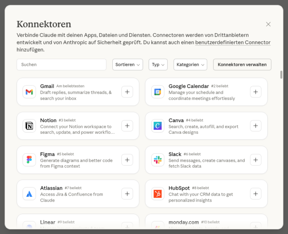Click the Slack card title
The width and height of the screenshot is (288, 234).
(175, 154)
